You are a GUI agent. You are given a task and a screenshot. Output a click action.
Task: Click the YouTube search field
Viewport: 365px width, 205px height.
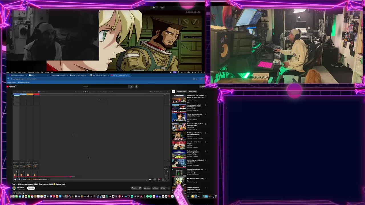[x=106, y=87]
